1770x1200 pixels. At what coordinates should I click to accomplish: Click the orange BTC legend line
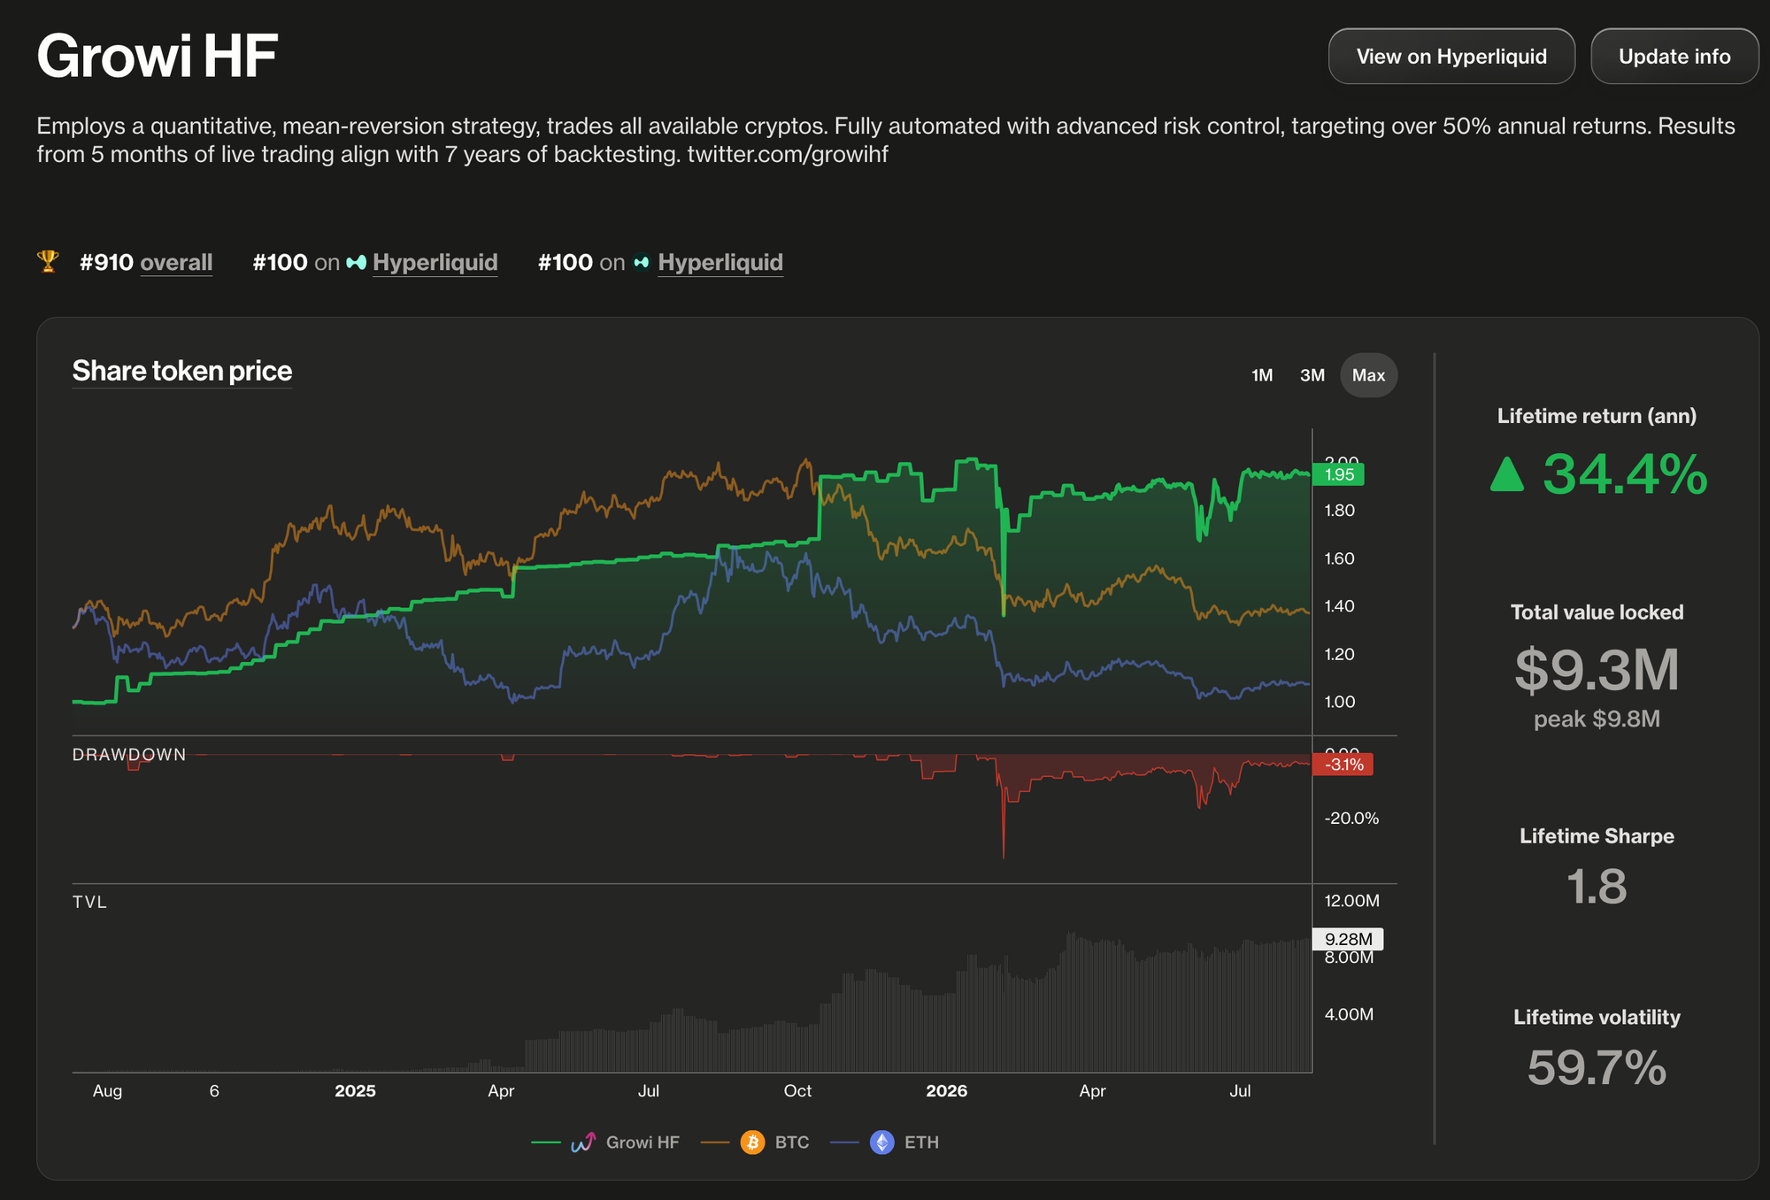pos(715,1142)
